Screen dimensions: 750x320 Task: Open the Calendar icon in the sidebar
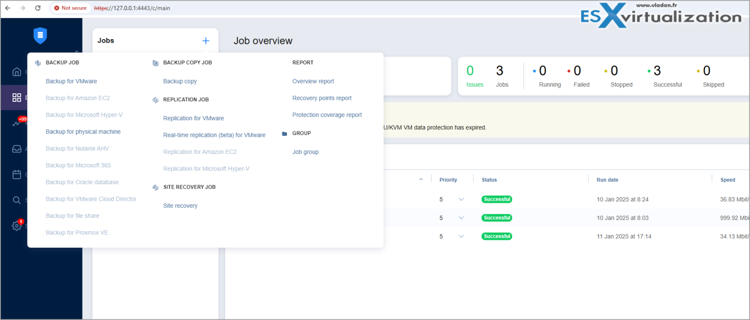[16, 174]
